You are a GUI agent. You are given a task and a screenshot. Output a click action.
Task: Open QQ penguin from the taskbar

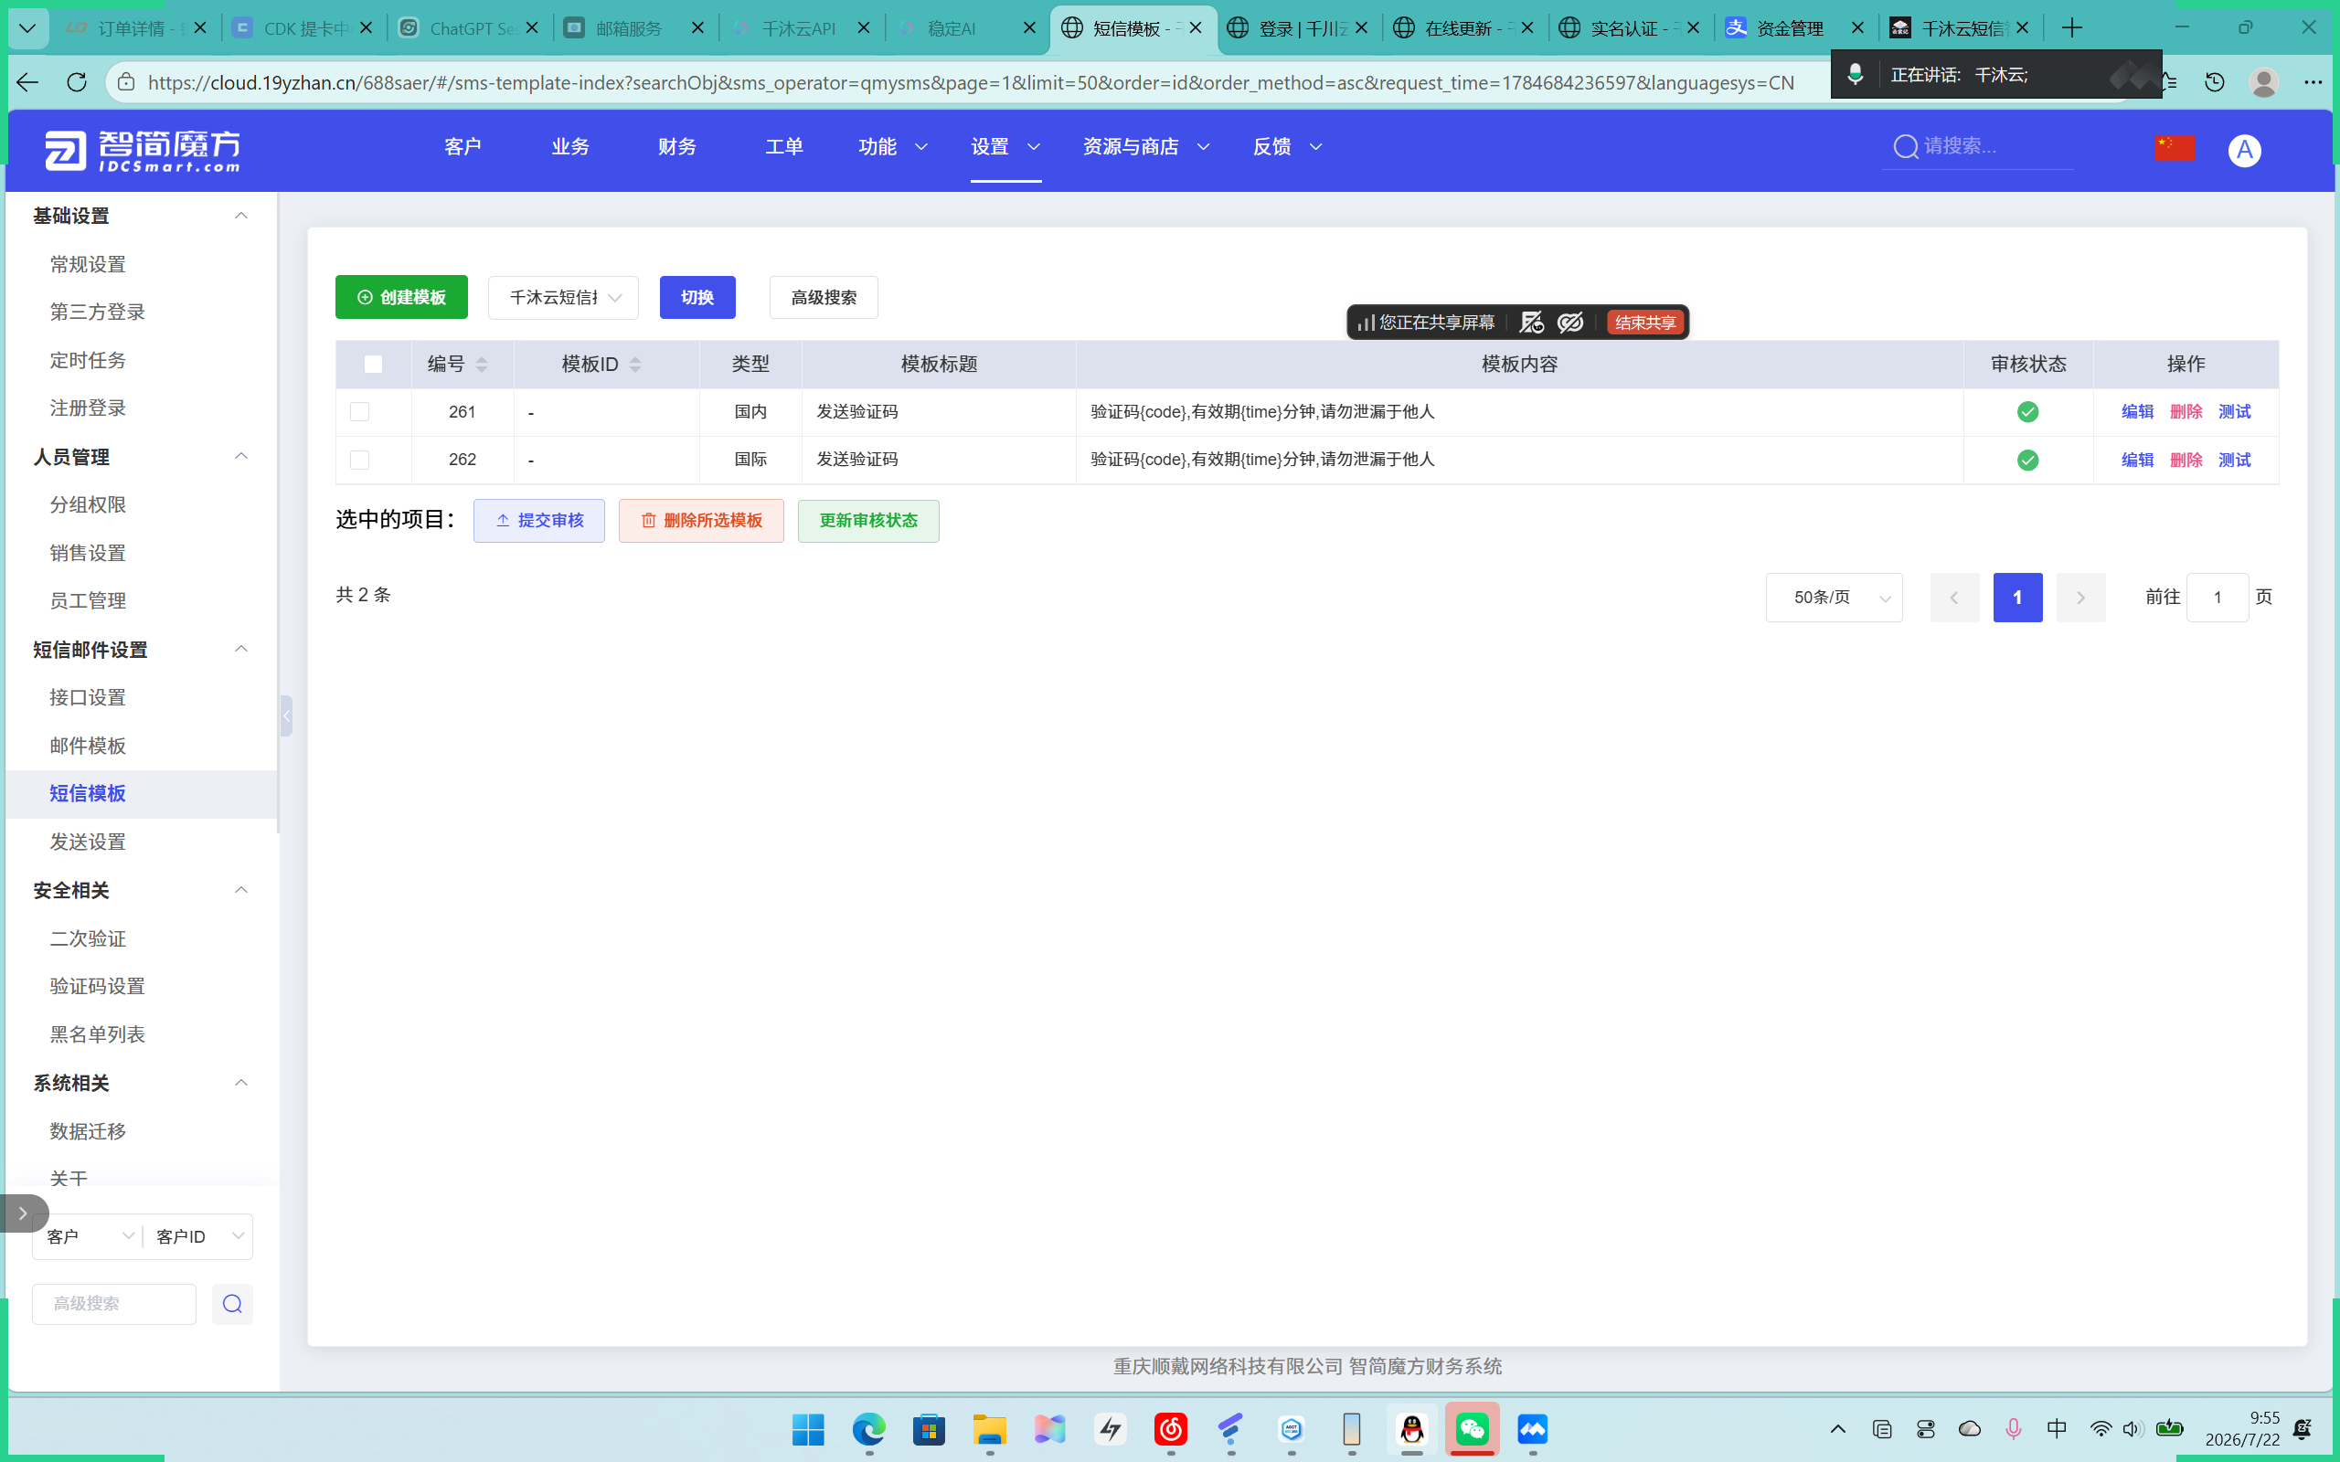pyautogui.click(x=1411, y=1428)
